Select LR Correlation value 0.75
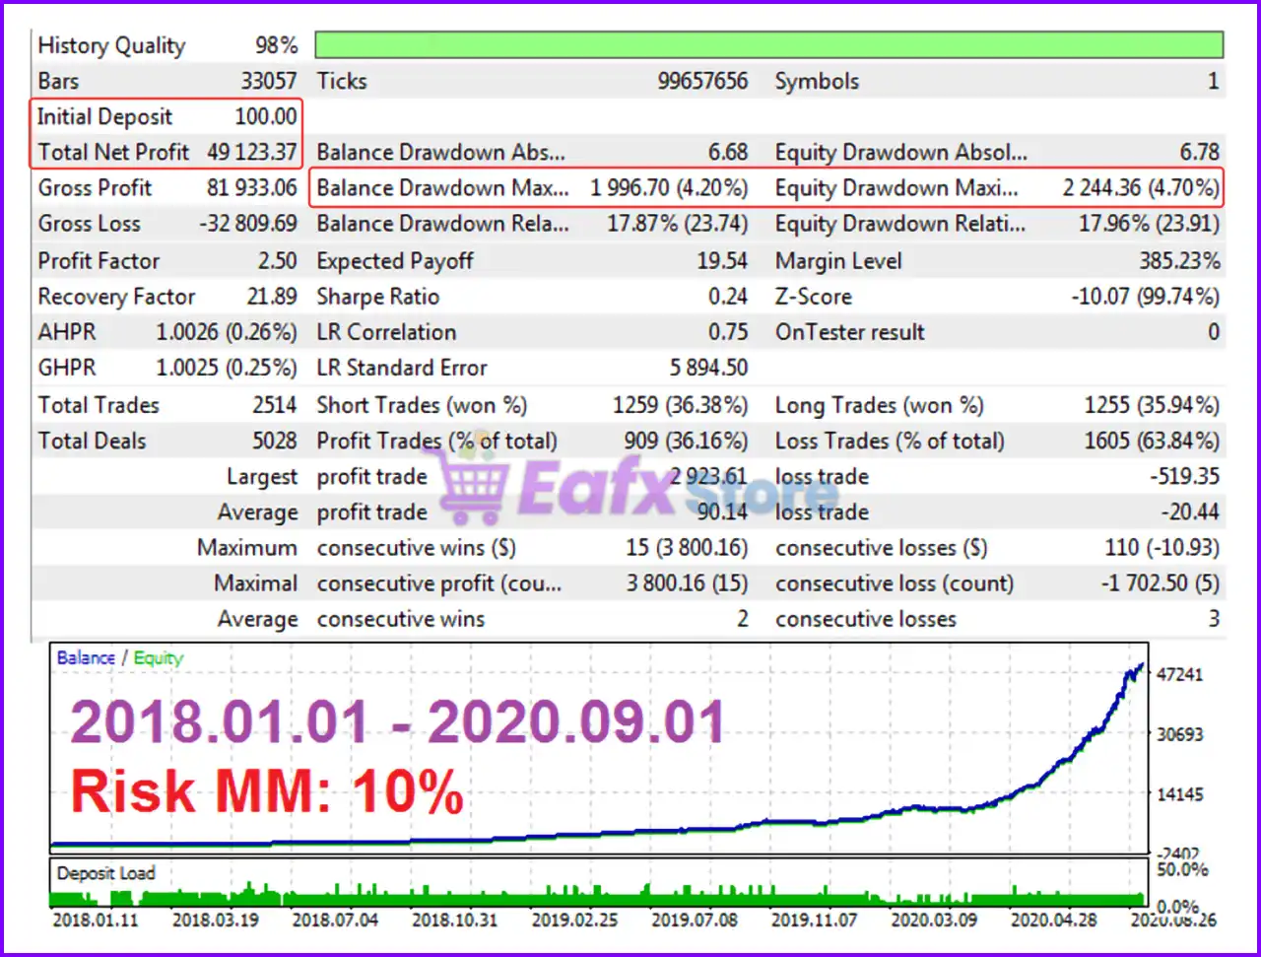The height and width of the screenshot is (957, 1261). click(x=728, y=332)
